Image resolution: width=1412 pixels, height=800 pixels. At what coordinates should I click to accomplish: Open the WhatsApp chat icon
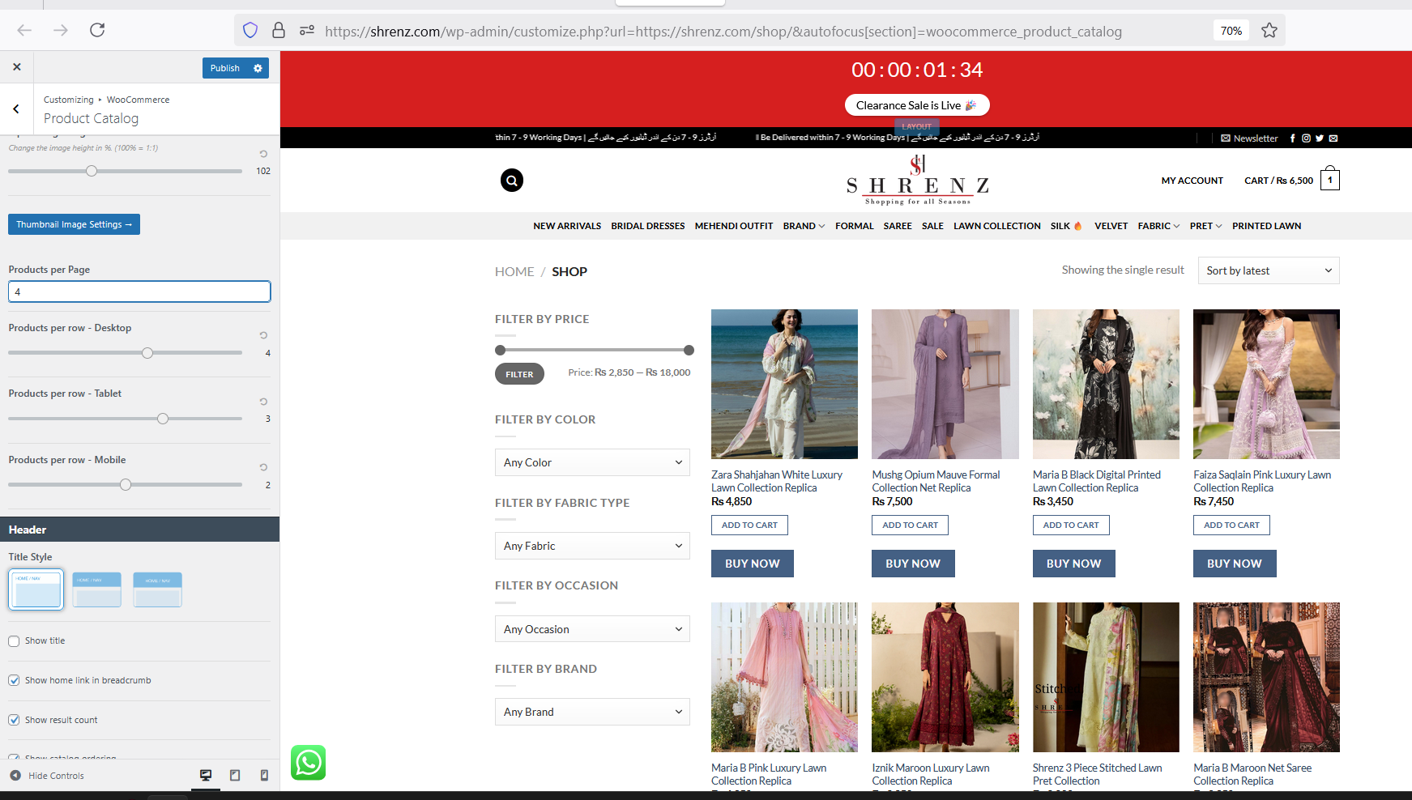309,763
